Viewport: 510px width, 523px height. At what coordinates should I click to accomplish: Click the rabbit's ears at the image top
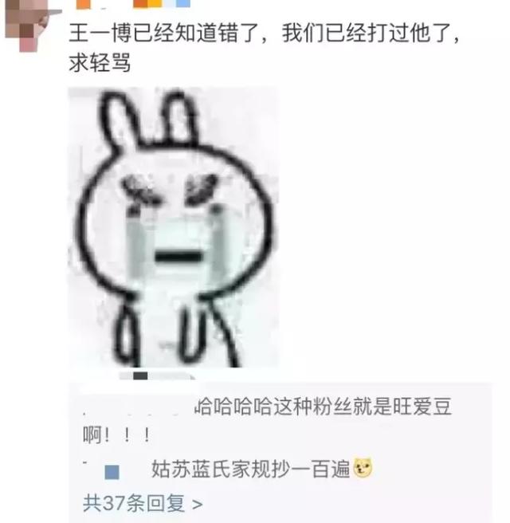[x=150, y=119]
